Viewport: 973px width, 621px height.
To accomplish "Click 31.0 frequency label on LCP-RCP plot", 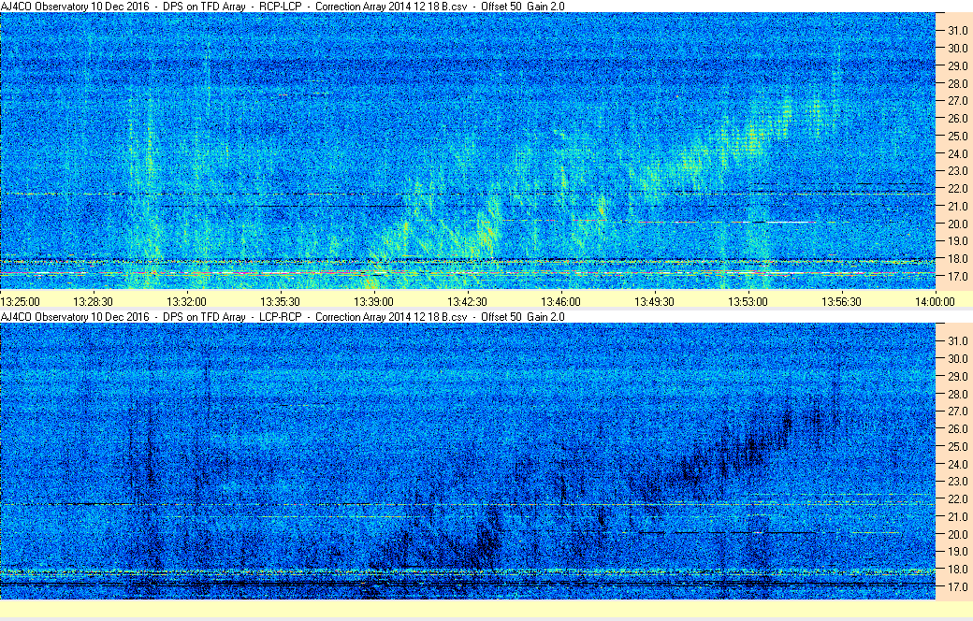I will coord(957,341).
